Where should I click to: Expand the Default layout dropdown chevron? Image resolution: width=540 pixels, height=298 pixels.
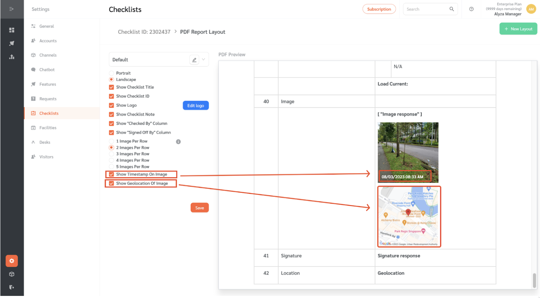point(204,60)
